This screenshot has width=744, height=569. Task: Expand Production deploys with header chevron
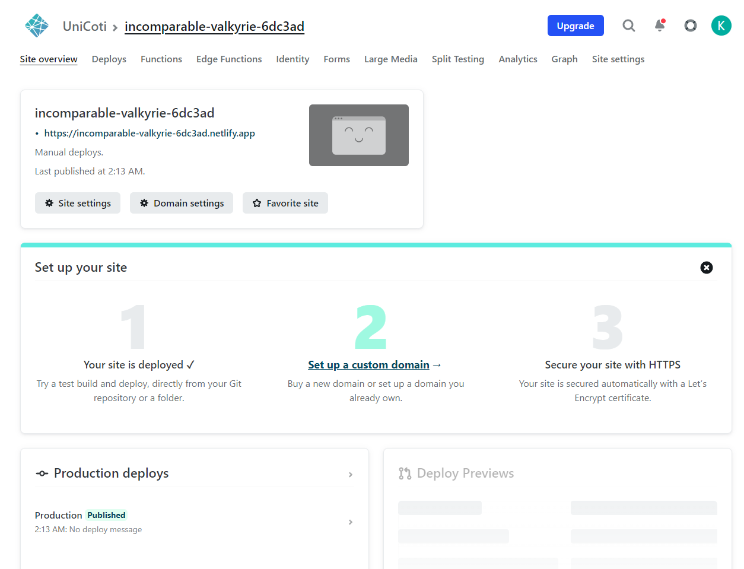tap(351, 475)
